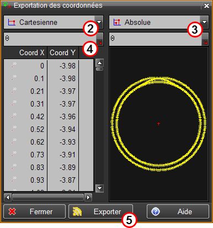Click point icon in the 0.42 row
213x228 pixels.
click(x=14, y=116)
